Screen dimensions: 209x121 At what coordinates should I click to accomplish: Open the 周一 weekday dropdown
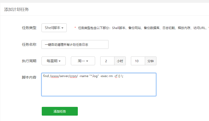point(83,61)
